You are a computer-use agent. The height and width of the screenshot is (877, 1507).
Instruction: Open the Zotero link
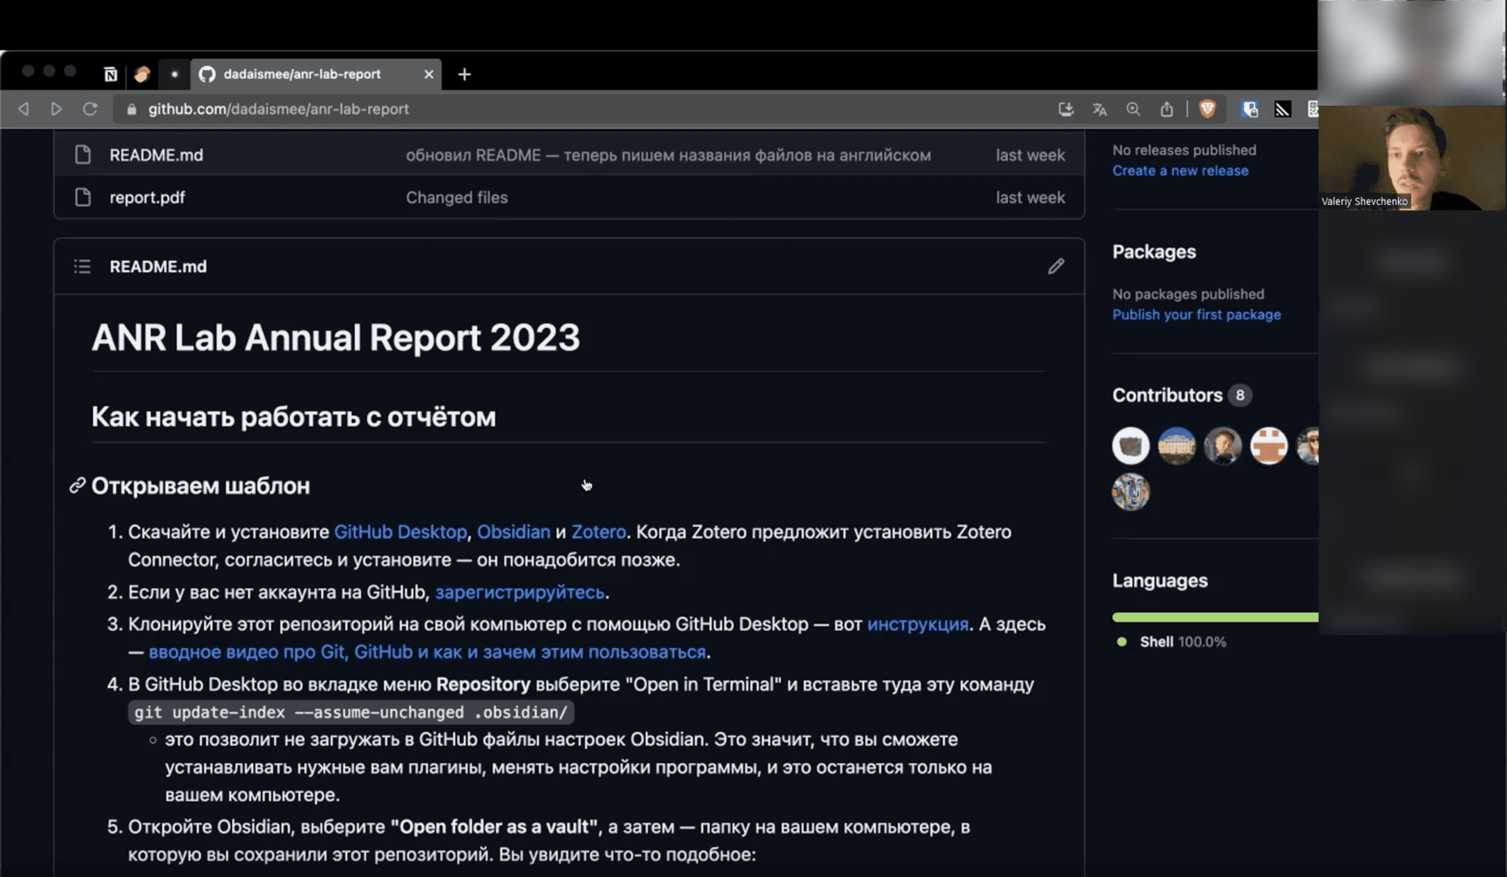(x=598, y=532)
